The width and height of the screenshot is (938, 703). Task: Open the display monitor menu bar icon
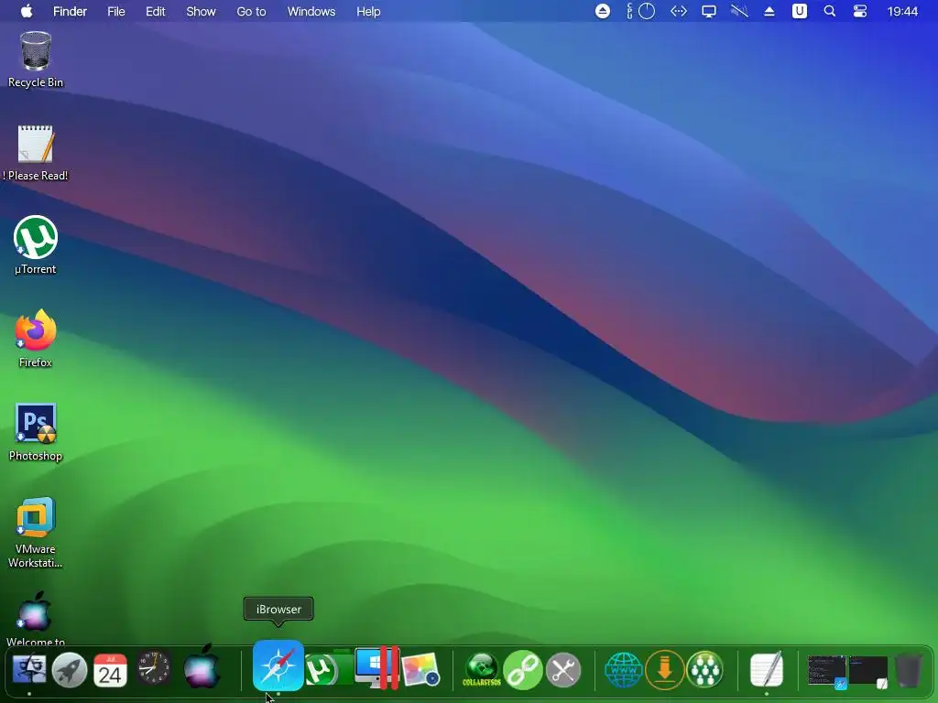pyautogui.click(x=709, y=11)
